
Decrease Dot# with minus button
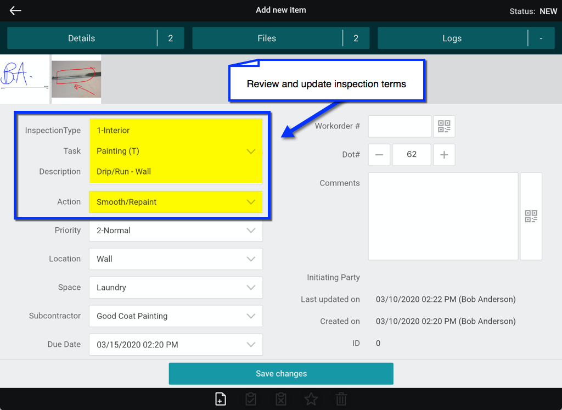pyautogui.click(x=379, y=155)
